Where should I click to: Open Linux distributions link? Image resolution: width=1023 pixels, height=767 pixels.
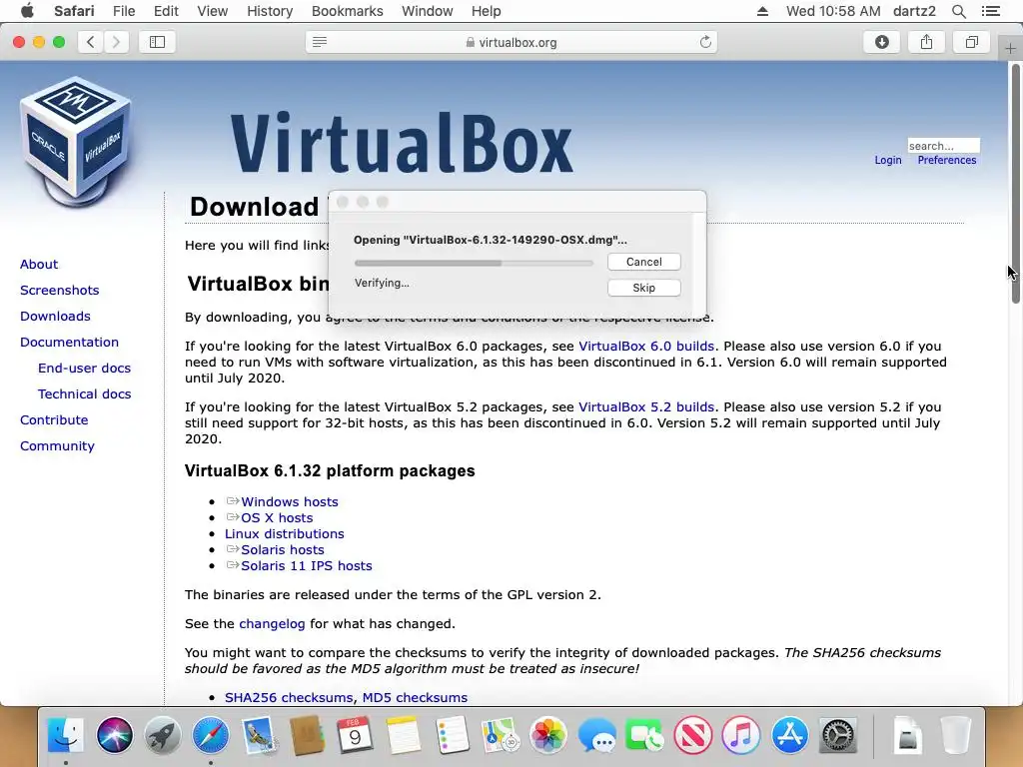[x=285, y=533]
